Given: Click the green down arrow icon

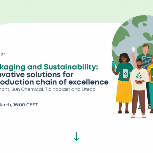Looking at the screenshot, I should click(x=76, y=136).
